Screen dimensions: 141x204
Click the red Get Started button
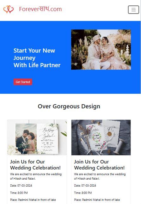pos(23,82)
